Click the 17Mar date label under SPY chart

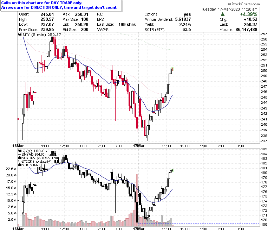click(138, 146)
